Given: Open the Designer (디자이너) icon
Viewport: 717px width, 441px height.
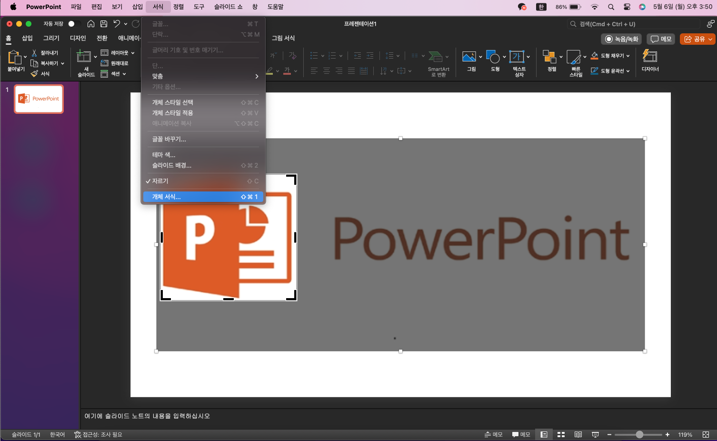Looking at the screenshot, I should tap(650, 56).
